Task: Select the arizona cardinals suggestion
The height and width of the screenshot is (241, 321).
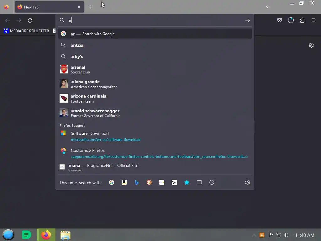Action: click(x=155, y=99)
